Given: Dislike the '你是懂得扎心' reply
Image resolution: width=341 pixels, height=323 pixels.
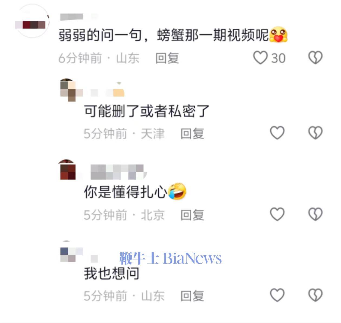Looking at the screenshot, I should click(316, 214).
